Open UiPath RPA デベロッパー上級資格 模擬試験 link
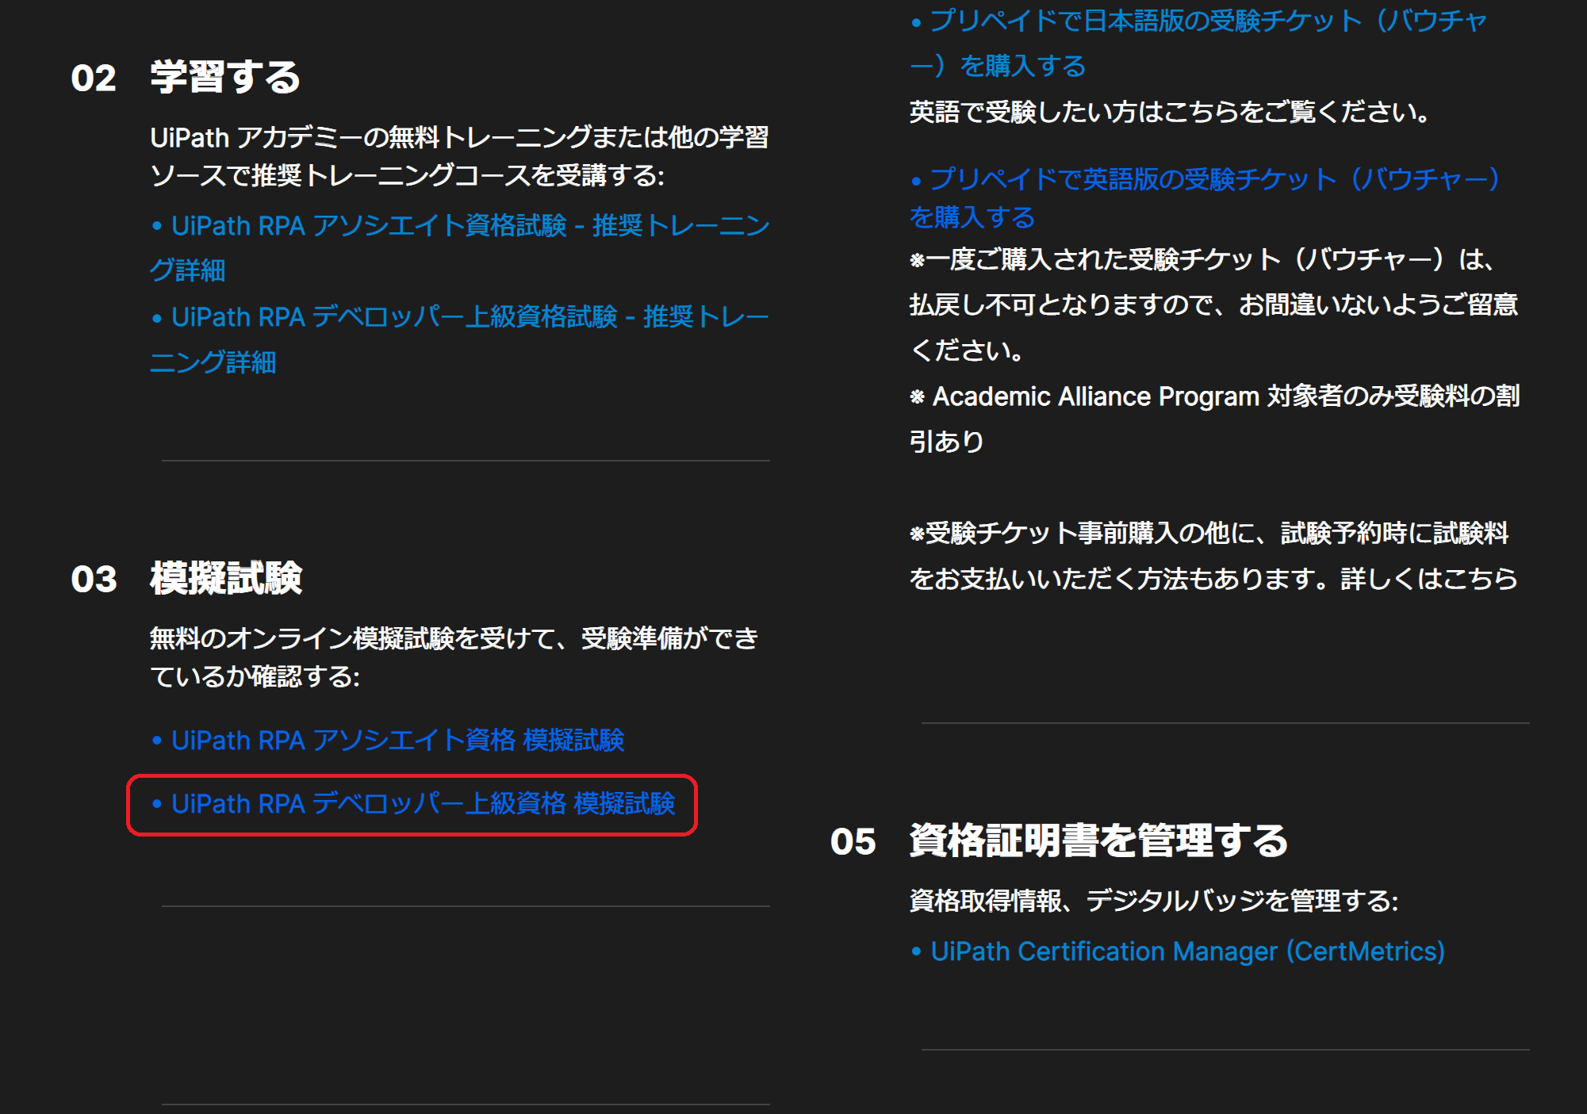This screenshot has width=1587, height=1114. coord(413,803)
